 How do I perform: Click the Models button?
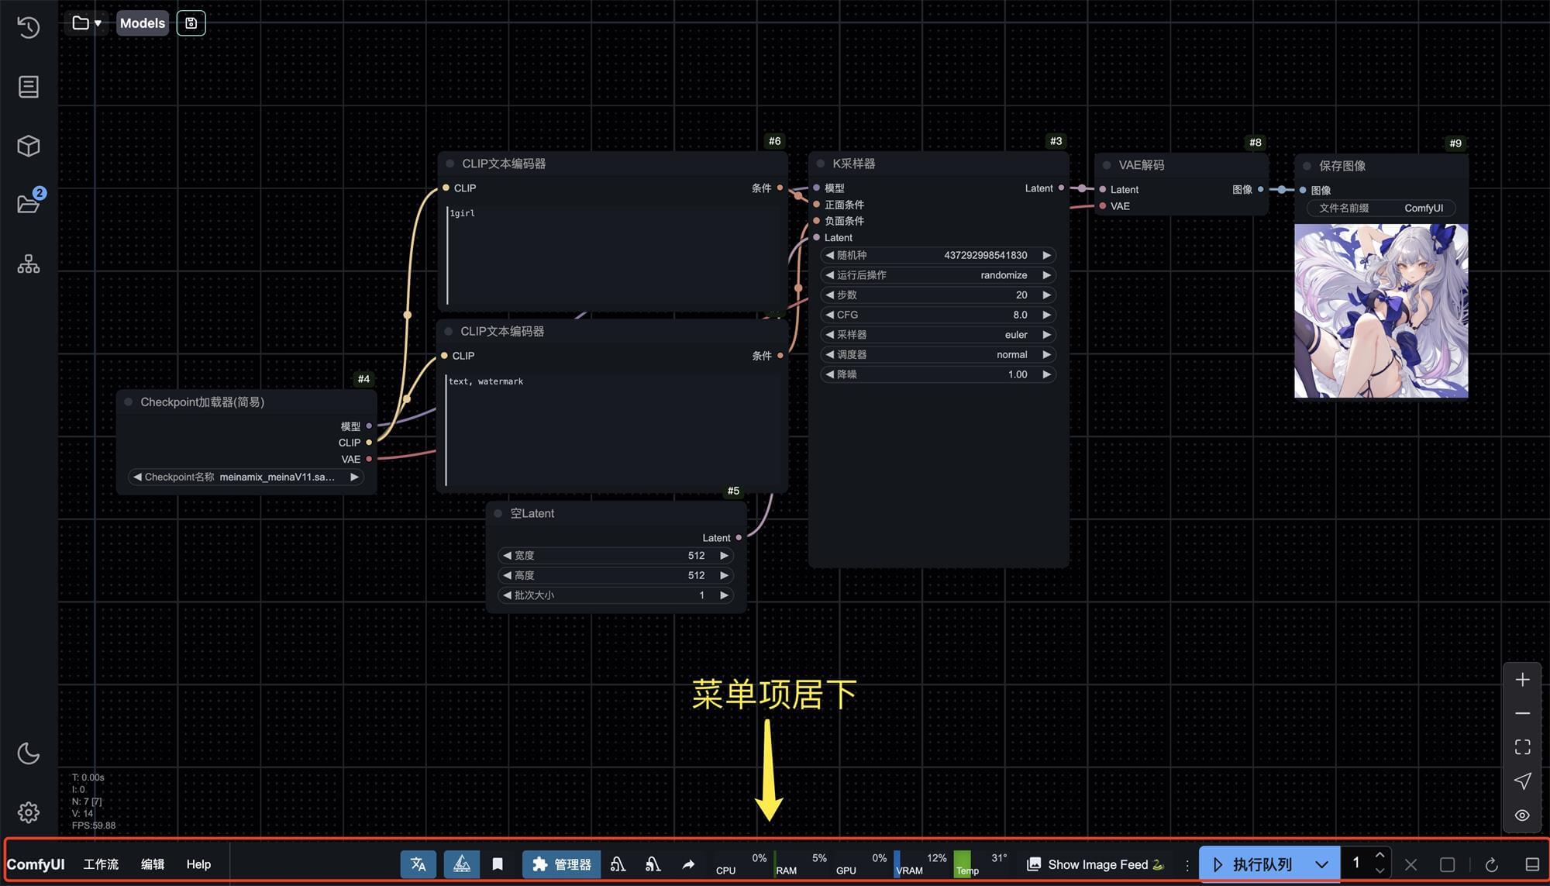point(142,22)
